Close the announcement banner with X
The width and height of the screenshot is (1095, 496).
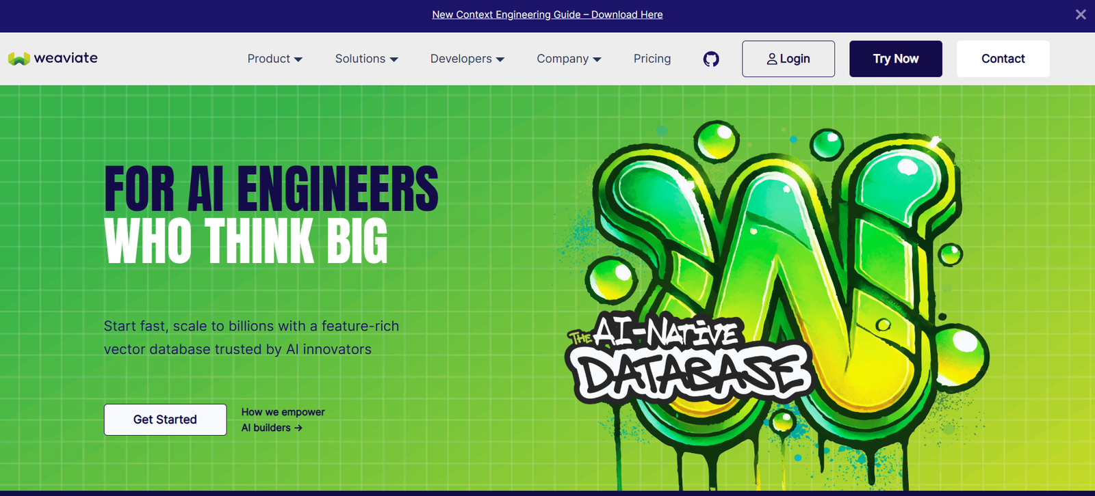tap(1080, 14)
